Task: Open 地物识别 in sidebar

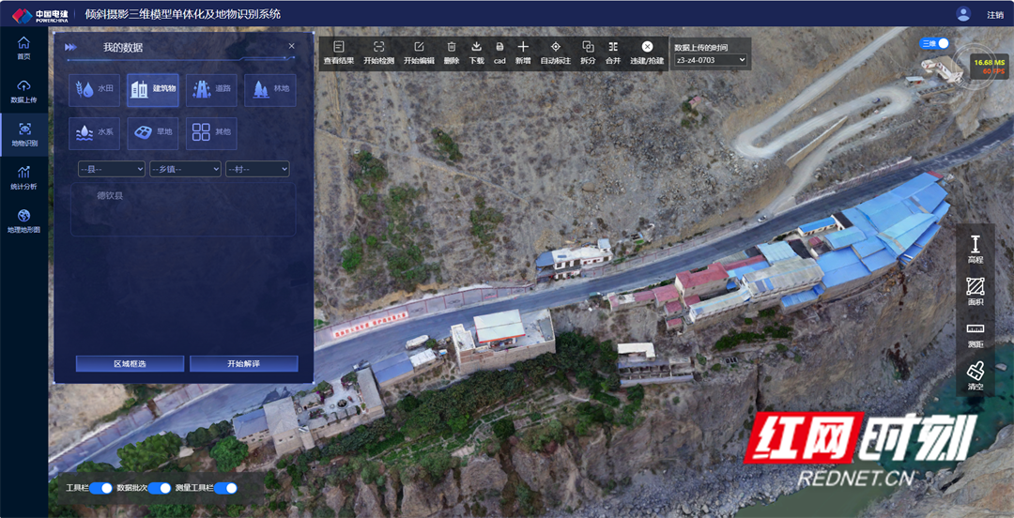Action: [23, 134]
